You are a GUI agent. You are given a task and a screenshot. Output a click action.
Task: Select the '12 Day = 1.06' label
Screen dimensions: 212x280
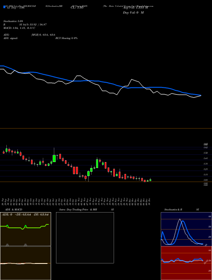[15, 8]
